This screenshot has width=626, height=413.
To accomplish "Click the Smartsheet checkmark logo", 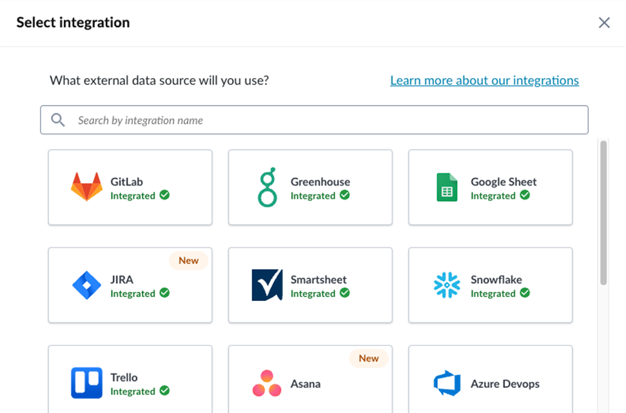I will tap(267, 285).
